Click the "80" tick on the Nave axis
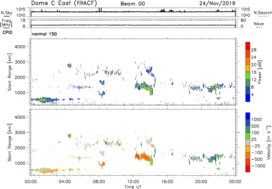Screen dimensions: 272x189 pos(243,20)
